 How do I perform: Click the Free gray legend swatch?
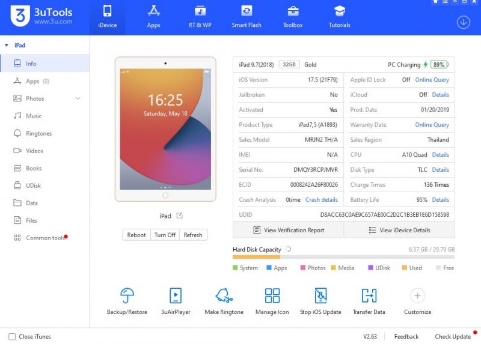(438, 268)
